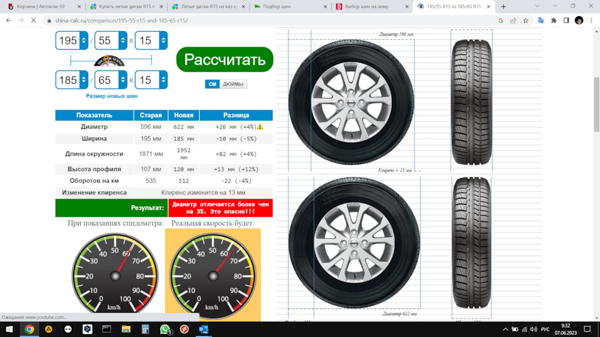Click the Разница column header
Viewport: 600px width, 337px height.
[x=236, y=115]
